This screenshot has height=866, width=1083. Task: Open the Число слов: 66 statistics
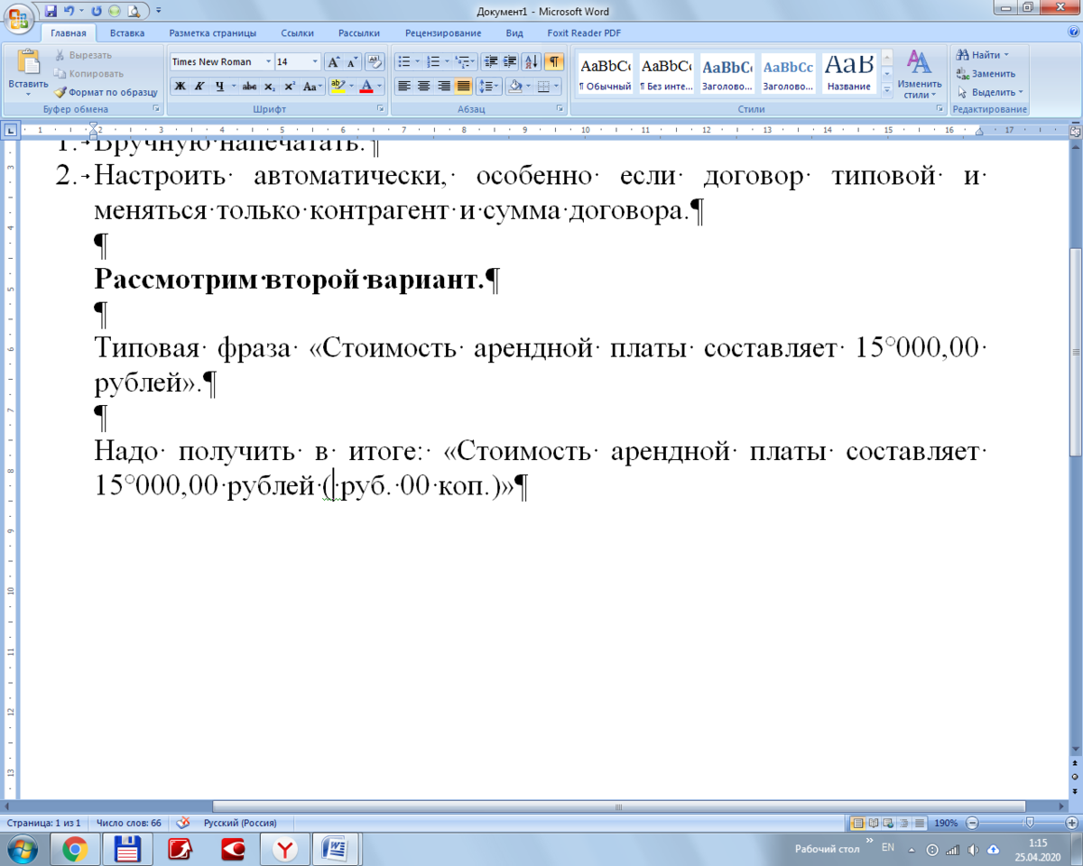tap(128, 823)
